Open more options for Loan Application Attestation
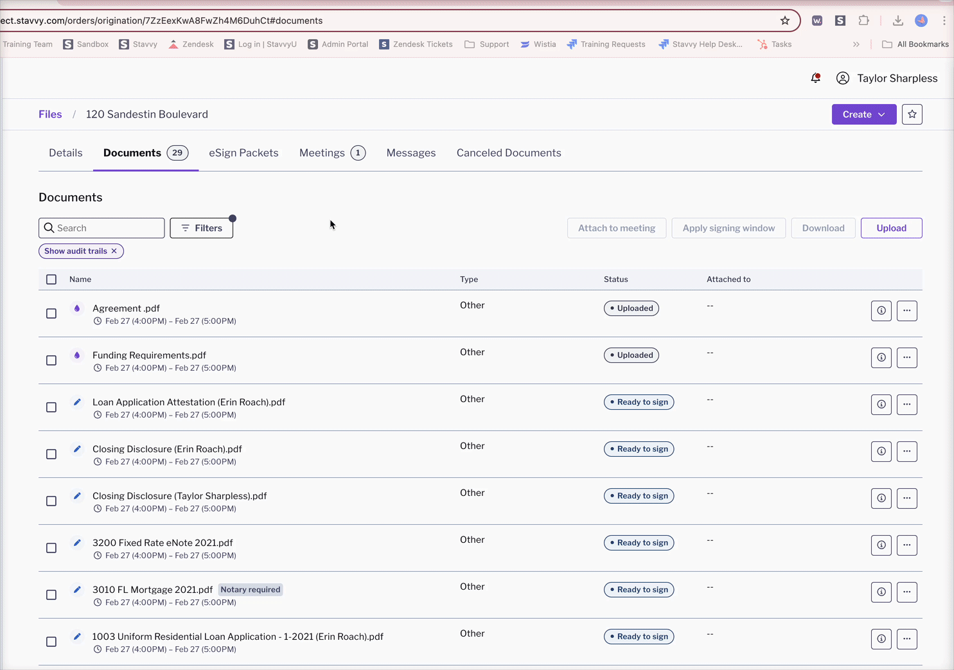The image size is (954, 670). (907, 405)
